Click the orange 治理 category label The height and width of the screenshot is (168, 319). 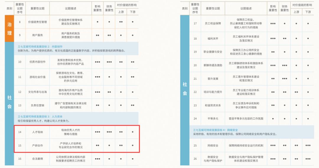pyautogui.click(x=9, y=29)
